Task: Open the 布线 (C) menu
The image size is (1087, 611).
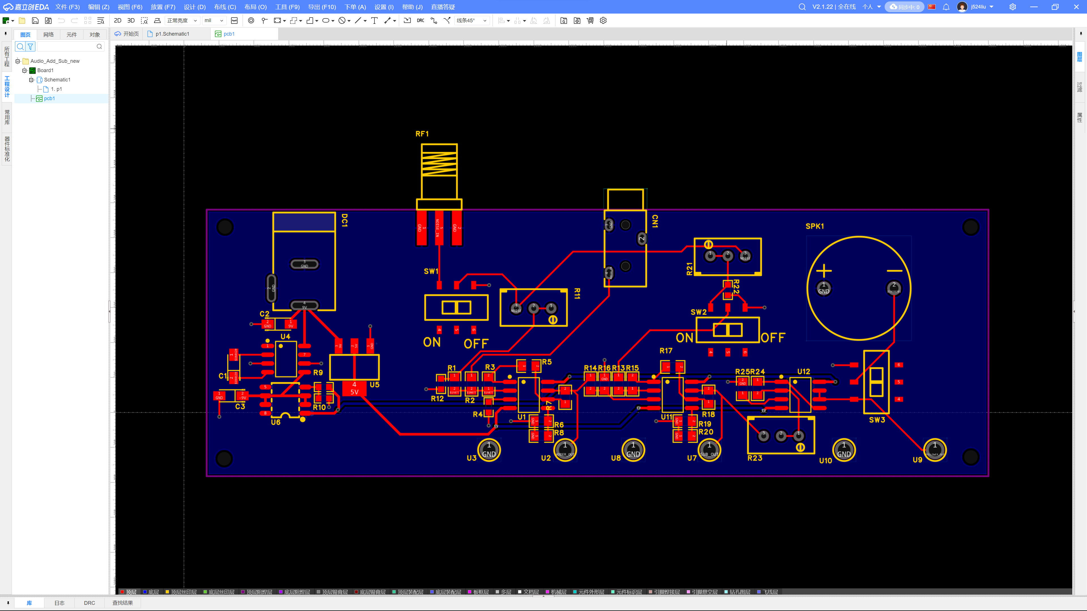Action: point(225,7)
